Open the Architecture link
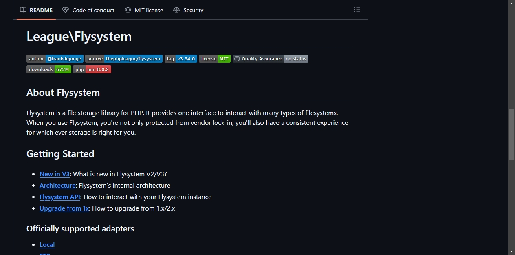The image size is (515, 255). tap(57, 186)
